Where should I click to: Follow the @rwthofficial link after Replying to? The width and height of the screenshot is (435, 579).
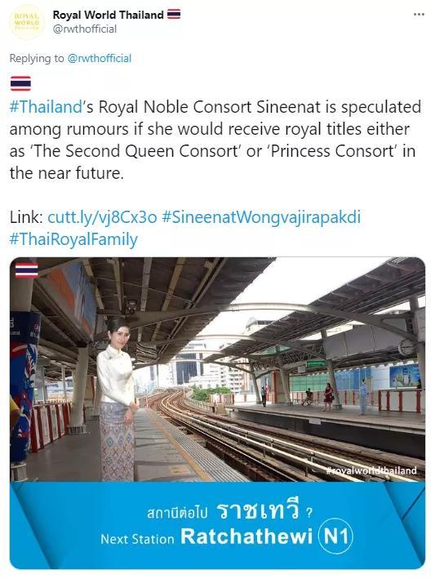(x=100, y=58)
